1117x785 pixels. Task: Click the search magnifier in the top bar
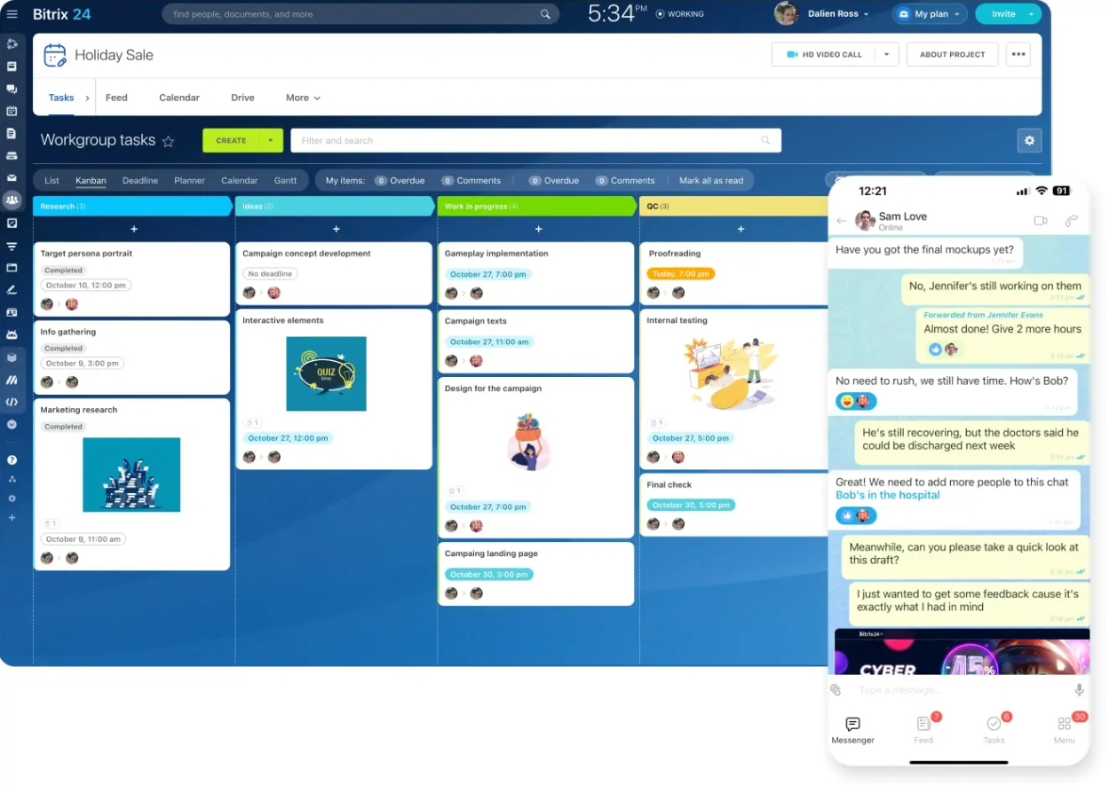coord(545,14)
